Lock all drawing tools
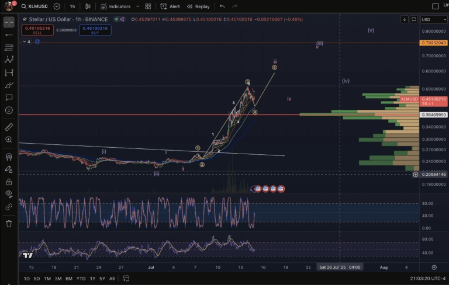The image size is (449, 285). [9, 182]
